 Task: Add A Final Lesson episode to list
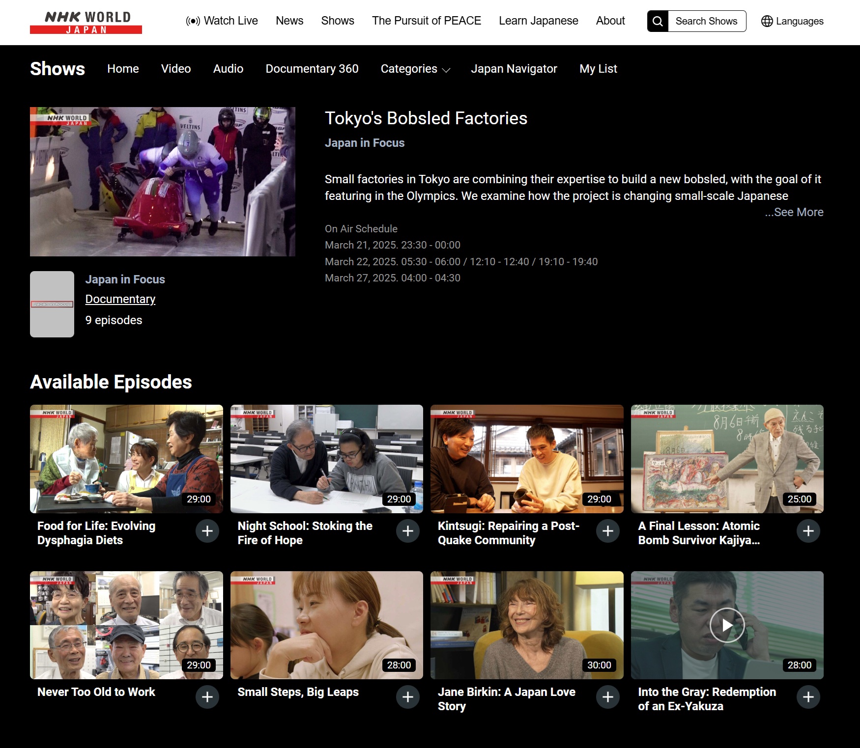[808, 531]
